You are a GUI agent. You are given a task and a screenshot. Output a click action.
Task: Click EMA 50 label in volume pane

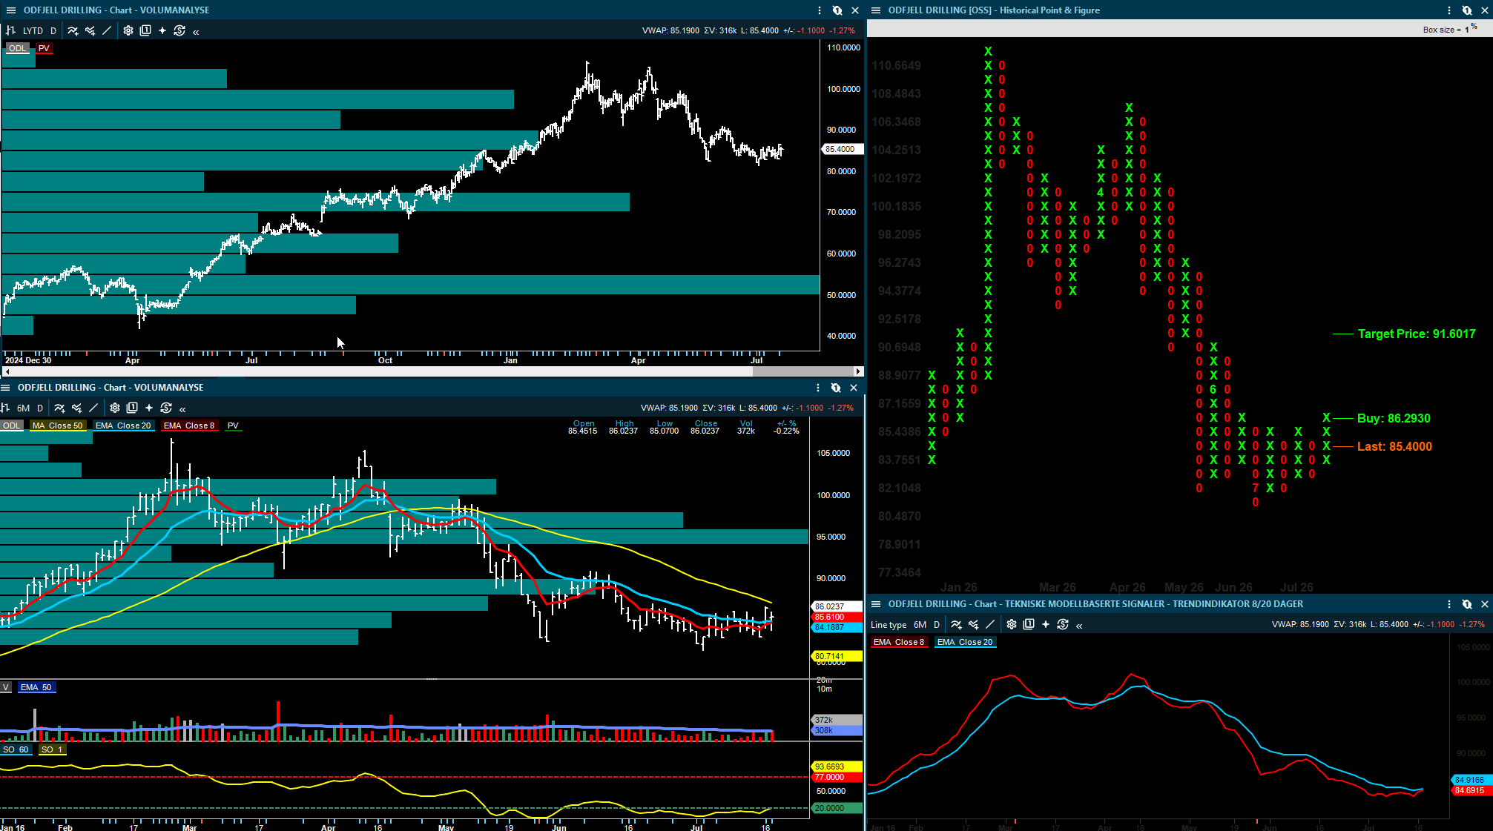[36, 687]
